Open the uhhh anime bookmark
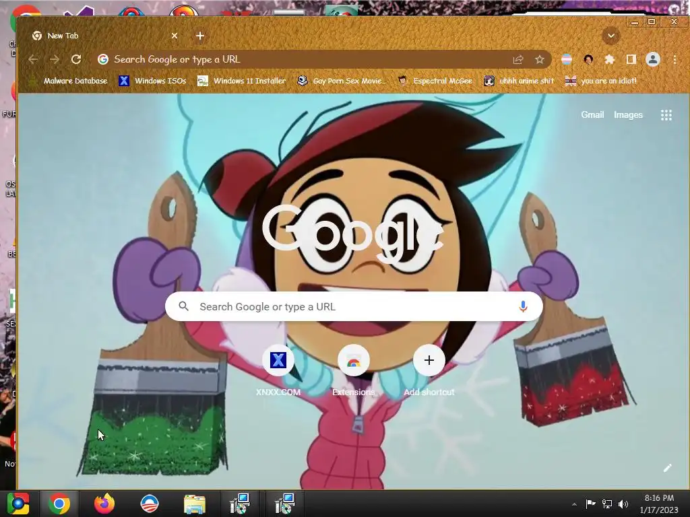690x517 pixels. point(519,81)
